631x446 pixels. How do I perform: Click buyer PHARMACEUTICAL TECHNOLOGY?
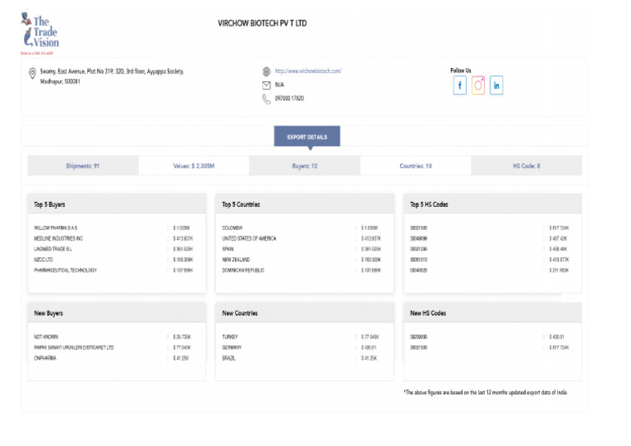65,270
